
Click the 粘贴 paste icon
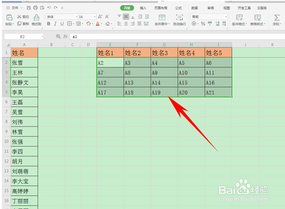tap(9, 17)
